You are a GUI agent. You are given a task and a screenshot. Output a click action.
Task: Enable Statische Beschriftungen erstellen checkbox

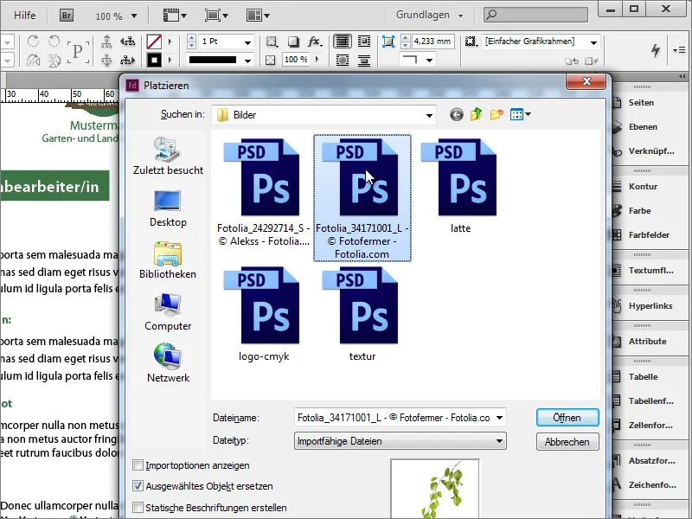pyautogui.click(x=138, y=507)
